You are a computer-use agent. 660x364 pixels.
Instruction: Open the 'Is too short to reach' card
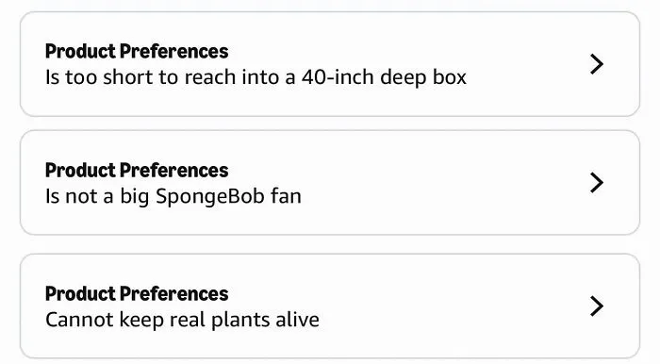330,64
